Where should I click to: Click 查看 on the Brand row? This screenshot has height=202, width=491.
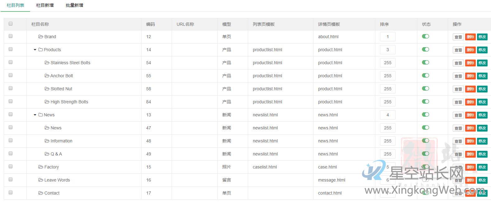pos(458,37)
